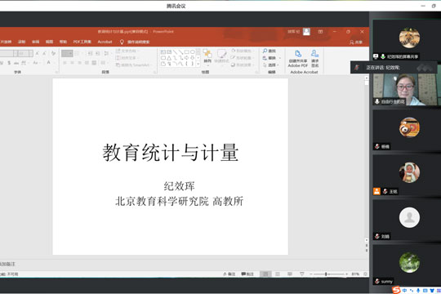Click the zoom slider handle
The height and width of the screenshot is (294, 441).
pyautogui.click(x=326, y=274)
